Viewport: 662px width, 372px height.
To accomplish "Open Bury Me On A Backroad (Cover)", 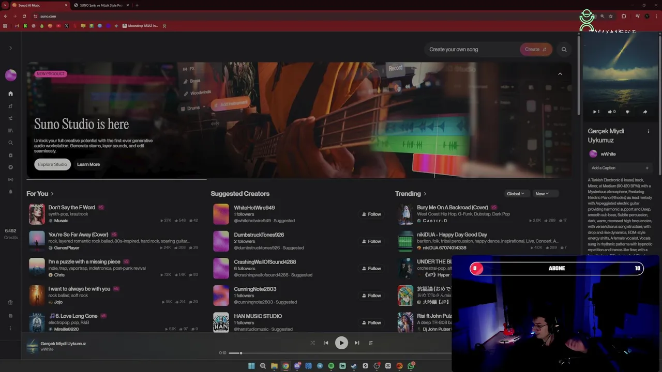I will pyautogui.click(x=453, y=207).
